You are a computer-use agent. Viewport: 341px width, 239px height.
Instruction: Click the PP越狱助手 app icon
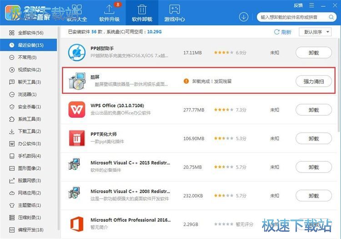click(x=77, y=53)
